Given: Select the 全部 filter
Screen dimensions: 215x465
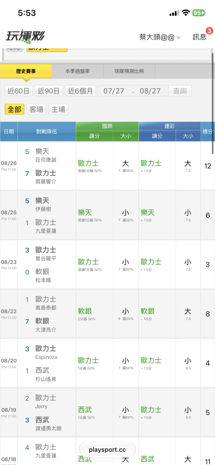Looking at the screenshot, I should tap(15, 109).
